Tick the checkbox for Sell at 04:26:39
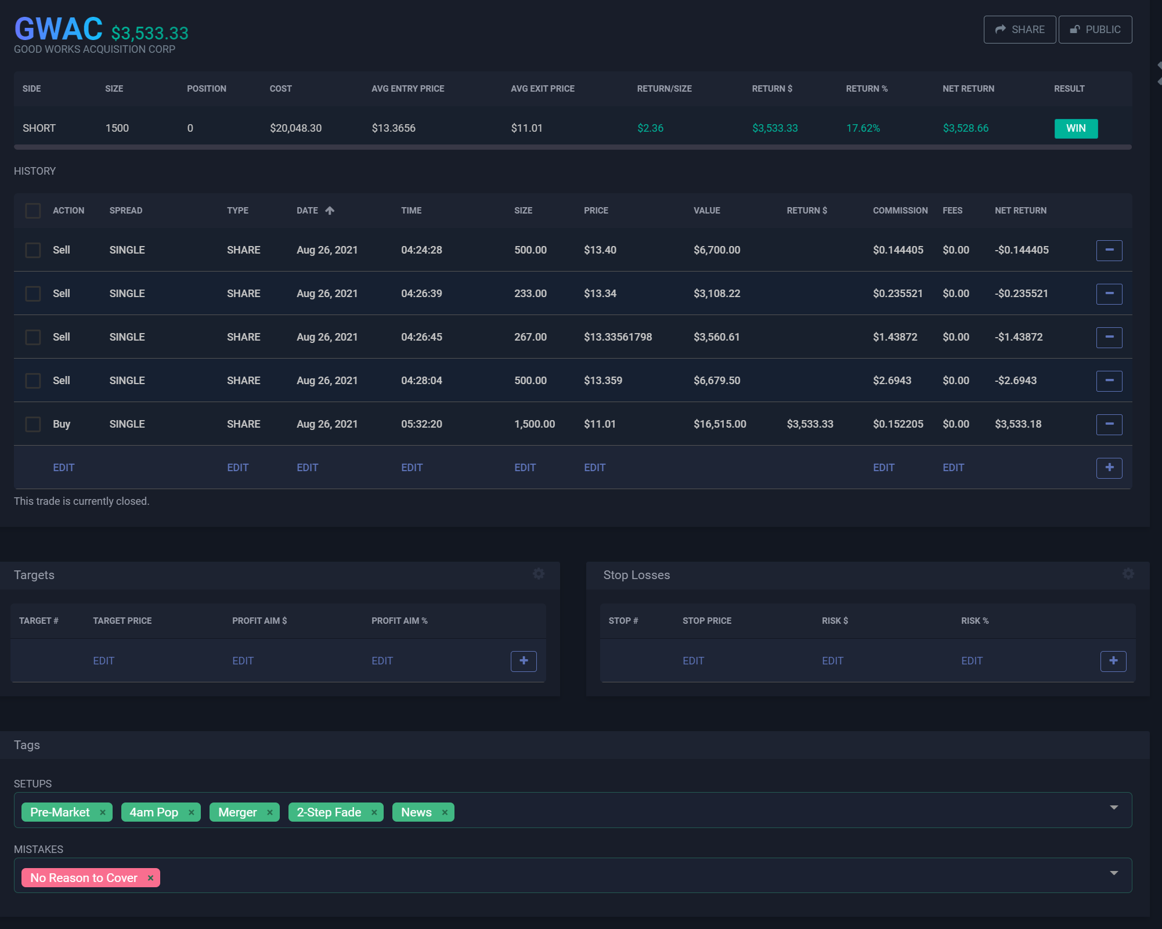Screen dimensions: 1162x929 tap(33, 294)
